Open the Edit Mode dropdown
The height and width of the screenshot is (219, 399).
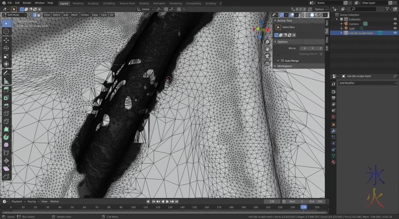[x=14, y=15]
